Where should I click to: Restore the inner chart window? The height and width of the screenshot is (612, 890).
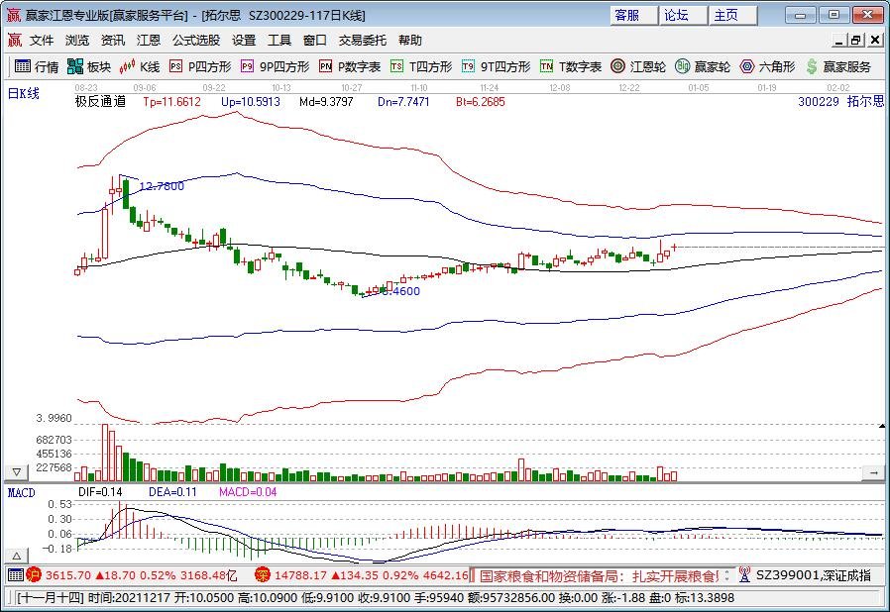[x=856, y=40]
